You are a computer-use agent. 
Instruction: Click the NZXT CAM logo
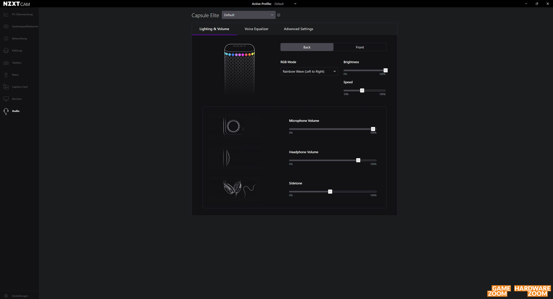pyautogui.click(x=17, y=4)
